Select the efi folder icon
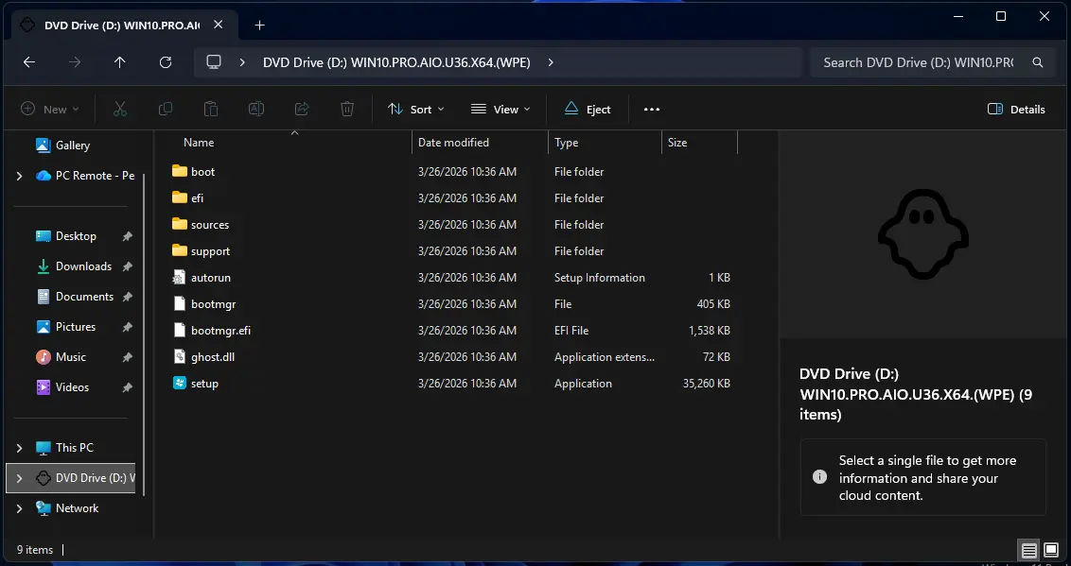 [x=180, y=197]
